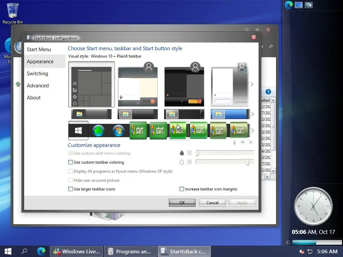Open Recycle Bin on the desktop

(12, 13)
